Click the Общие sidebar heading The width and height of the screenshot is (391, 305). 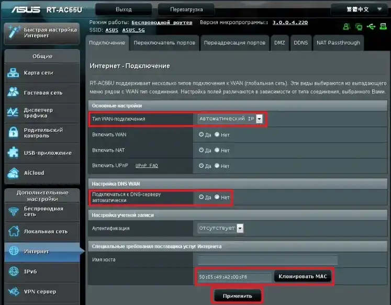pyautogui.click(x=42, y=57)
